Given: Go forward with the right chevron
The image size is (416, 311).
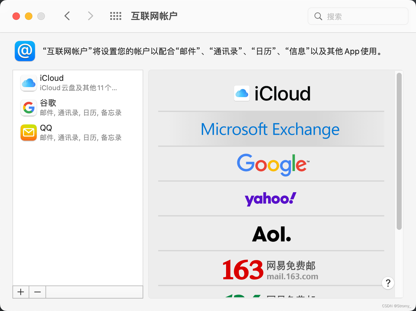Looking at the screenshot, I should pos(90,16).
